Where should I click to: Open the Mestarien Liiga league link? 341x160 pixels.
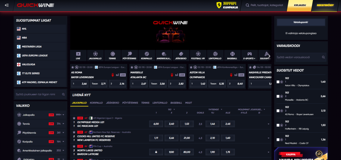coord(41,47)
